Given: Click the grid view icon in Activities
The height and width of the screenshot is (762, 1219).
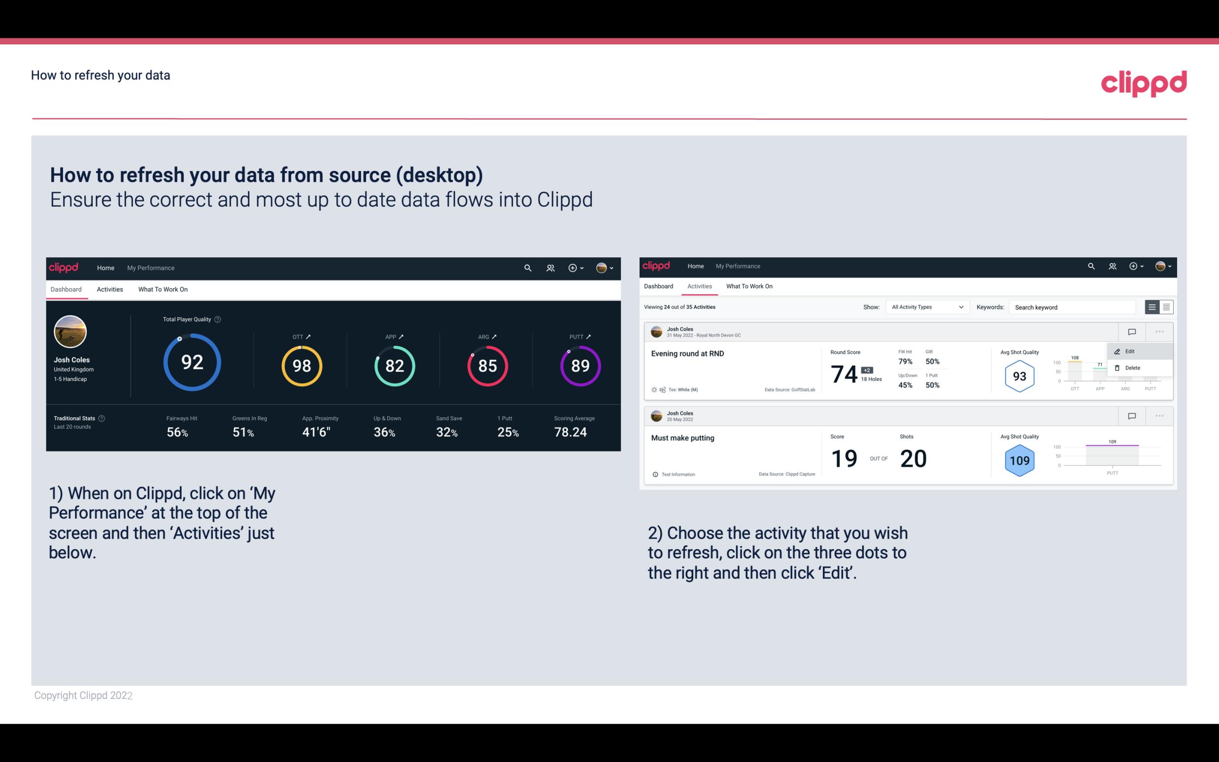Looking at the screenshot, I should [1166, 307].
